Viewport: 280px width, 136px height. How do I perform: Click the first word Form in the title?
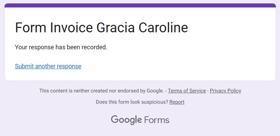pyautogui.click(x=31, y=28)
